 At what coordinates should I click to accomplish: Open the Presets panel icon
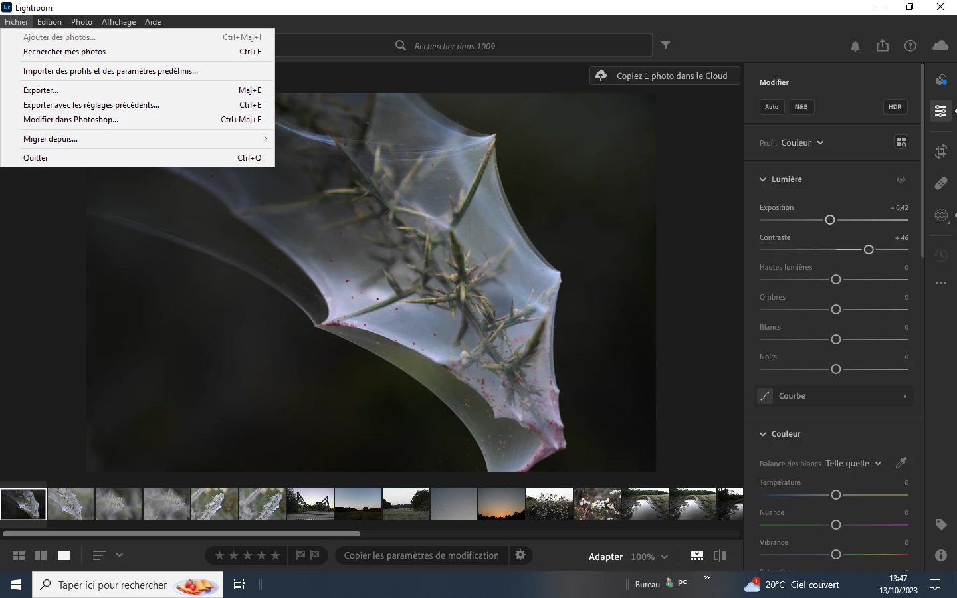point(941,80)
